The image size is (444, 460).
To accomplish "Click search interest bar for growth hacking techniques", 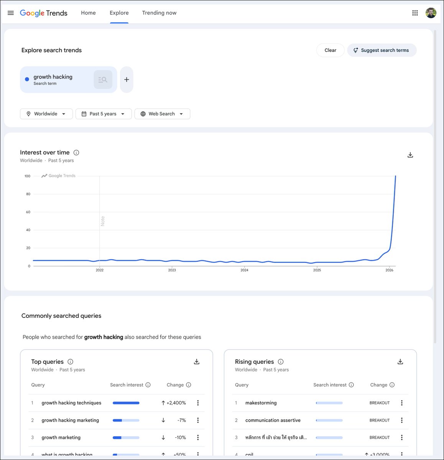I will pos(126,403).
